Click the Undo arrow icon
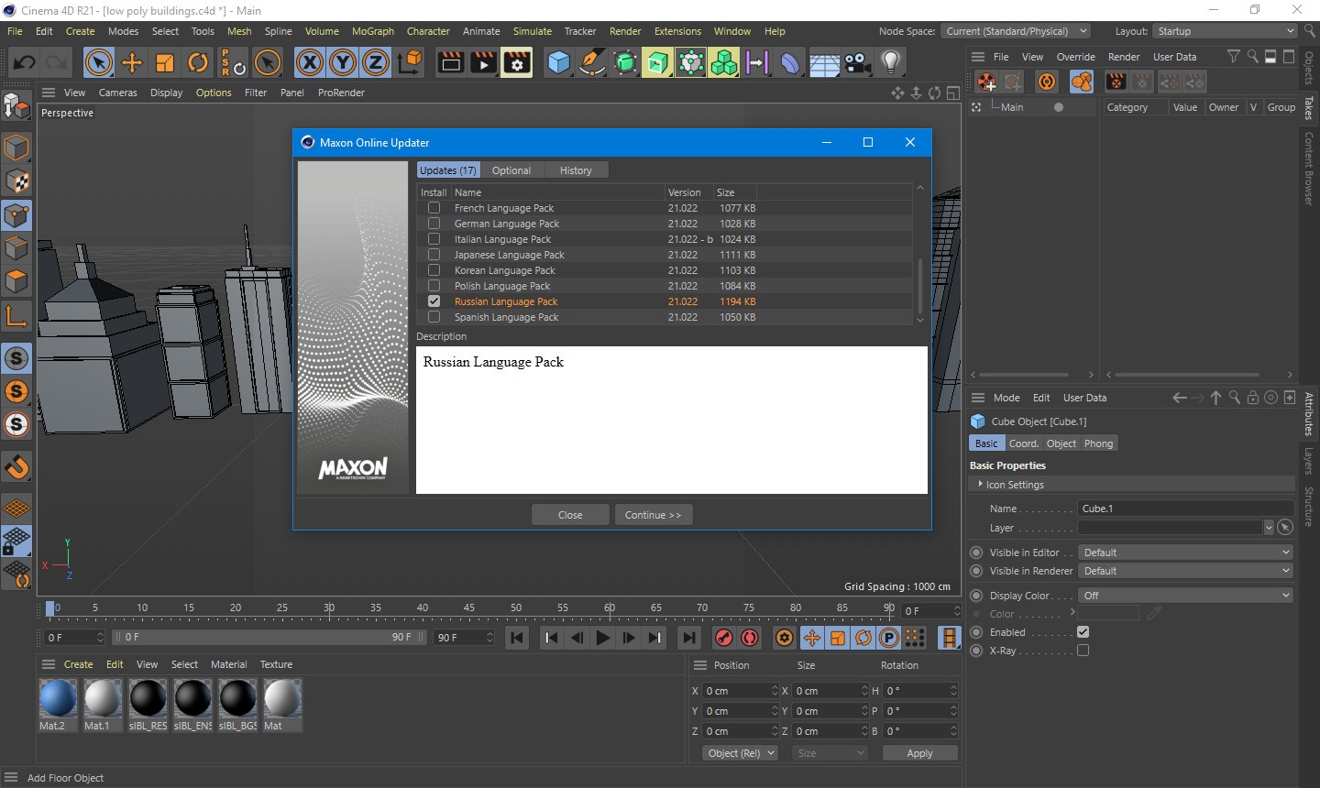This screenshot has height=788, width=1320. click(25, 62)
